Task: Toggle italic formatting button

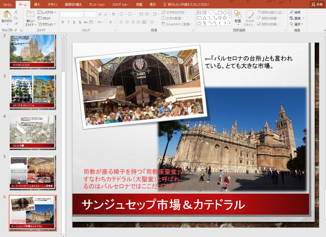Action: pyautogui.click(x=68, y=22)
